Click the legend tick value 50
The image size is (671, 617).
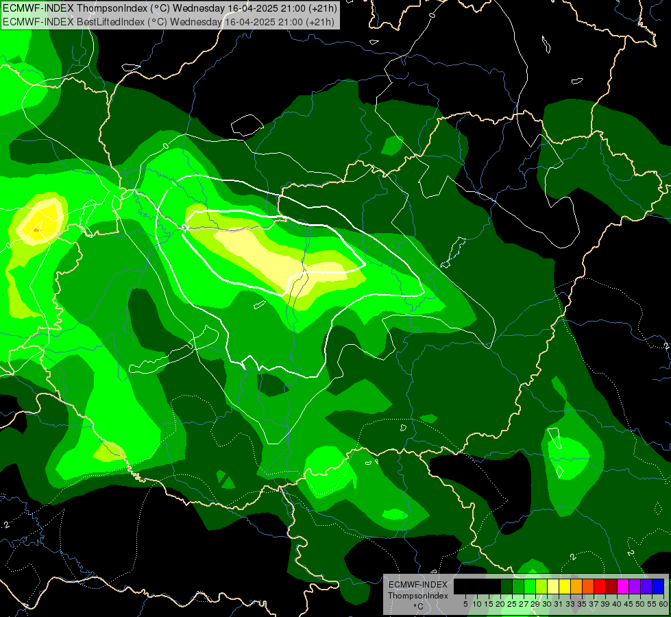tap(641, 604)
